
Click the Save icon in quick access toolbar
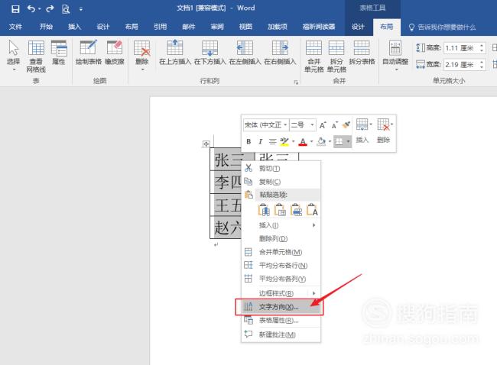pyautogui.click(x=15, y=9)
